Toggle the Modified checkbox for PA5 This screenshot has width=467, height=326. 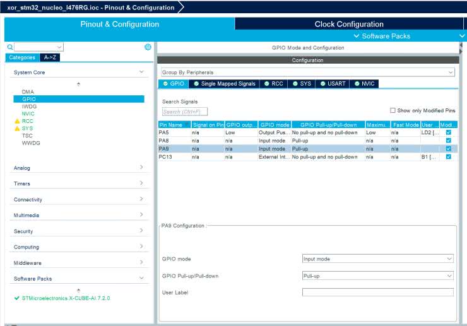[x=449, y=133]
